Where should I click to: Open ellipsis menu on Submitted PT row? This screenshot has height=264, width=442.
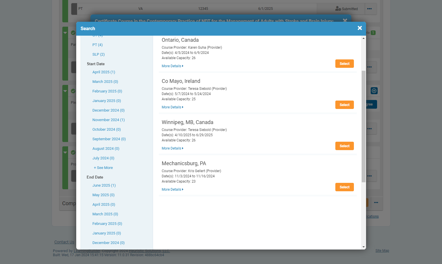click(x=369, y=9)
